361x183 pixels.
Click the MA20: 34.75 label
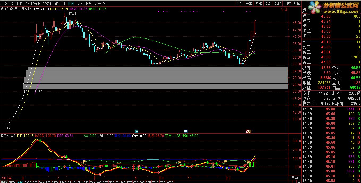click(78, 9)
